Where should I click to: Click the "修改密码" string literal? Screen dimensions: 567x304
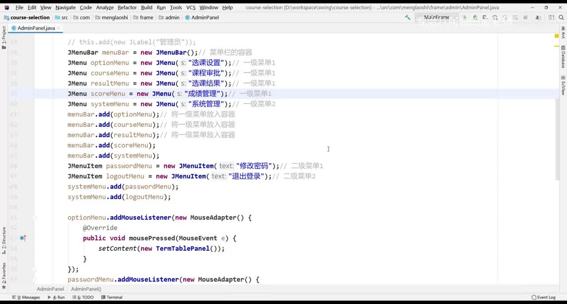[253, 166]
